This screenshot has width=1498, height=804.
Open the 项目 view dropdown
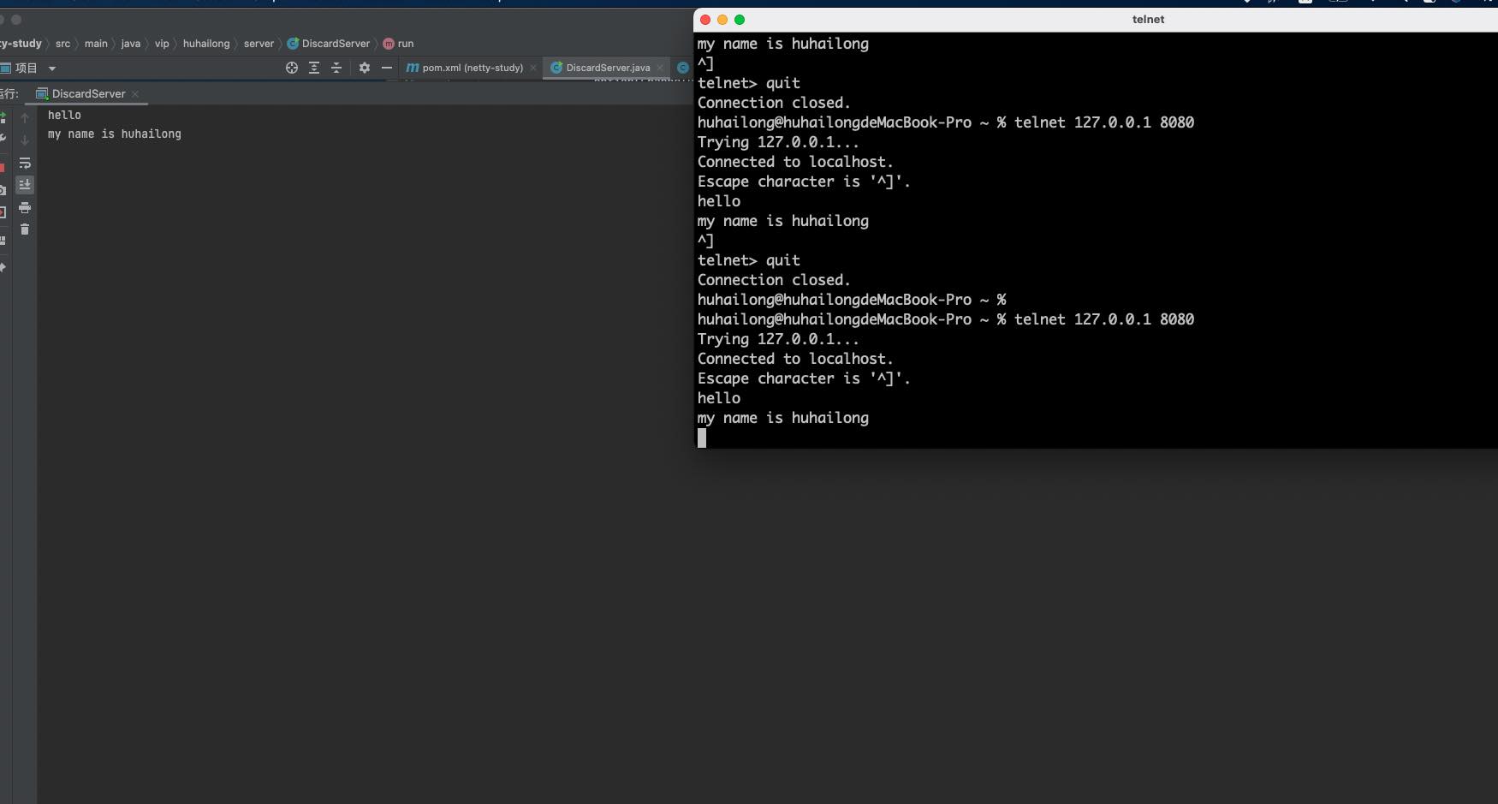tap(52, 68)
